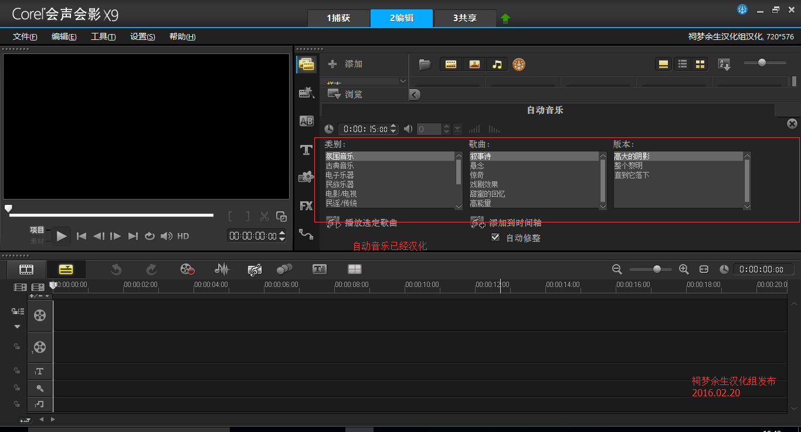801x432 pixels.
Task: Switch to Storyboard view
Action: coord(26,269)
